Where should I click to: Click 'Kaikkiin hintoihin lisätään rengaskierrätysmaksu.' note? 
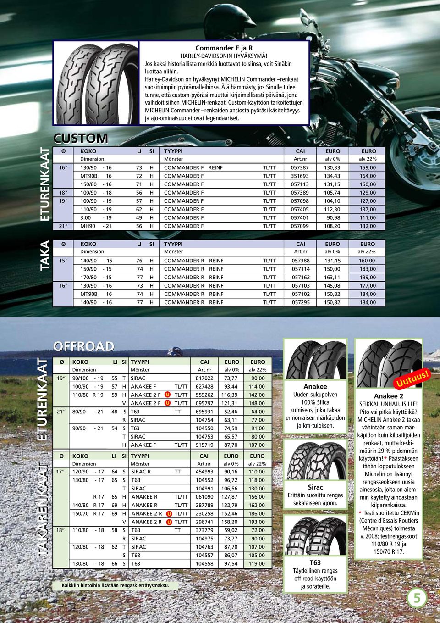pyautogui.click(x=115, y=585)
